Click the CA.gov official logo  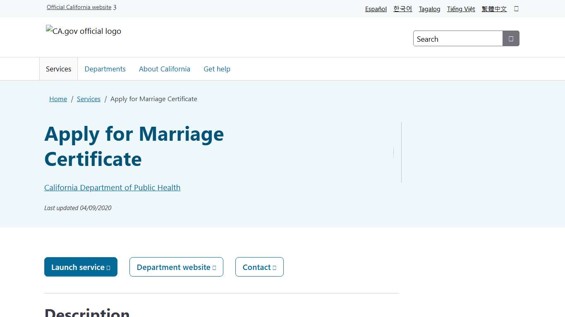pyautogui.click(x=83, y=31)
